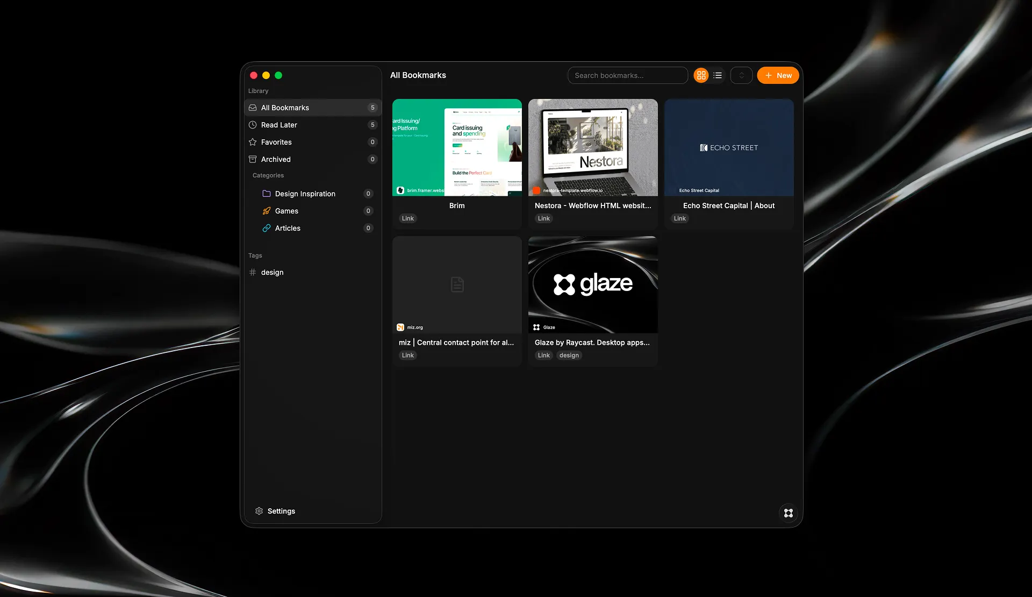1032x597 pixels.
Task: Click the Tags section label
Action: click(x=255, y=255)
